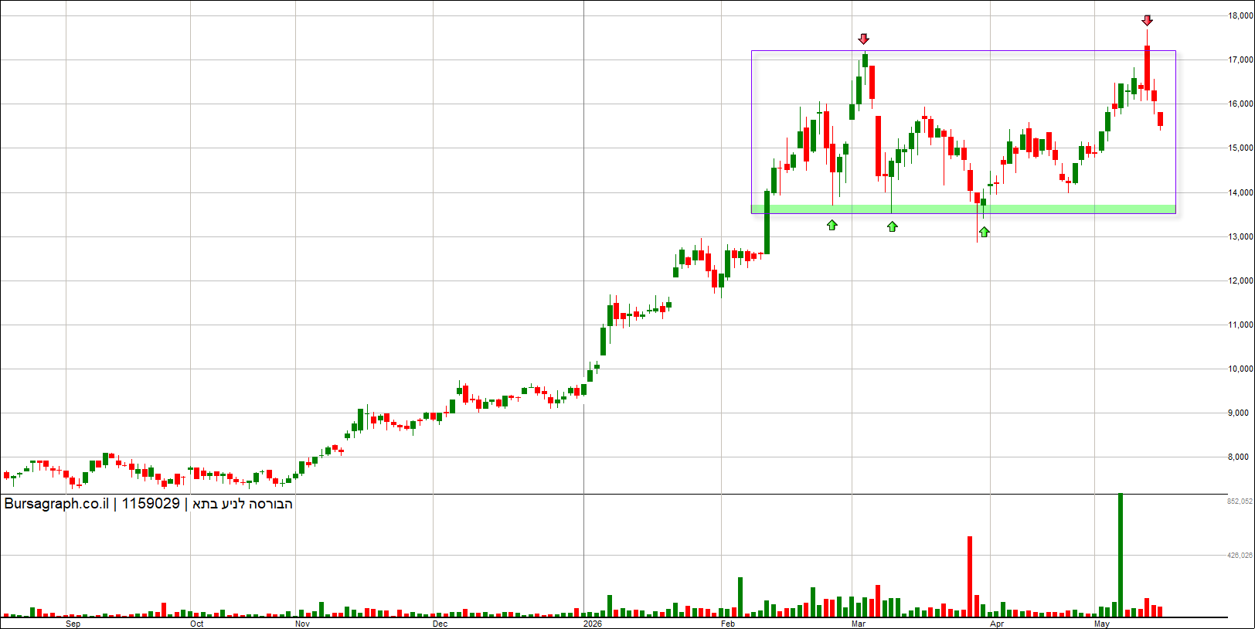The image size is (1255, 629).
Task: Select the green buy arrow under early March's low
Action: 893,226
